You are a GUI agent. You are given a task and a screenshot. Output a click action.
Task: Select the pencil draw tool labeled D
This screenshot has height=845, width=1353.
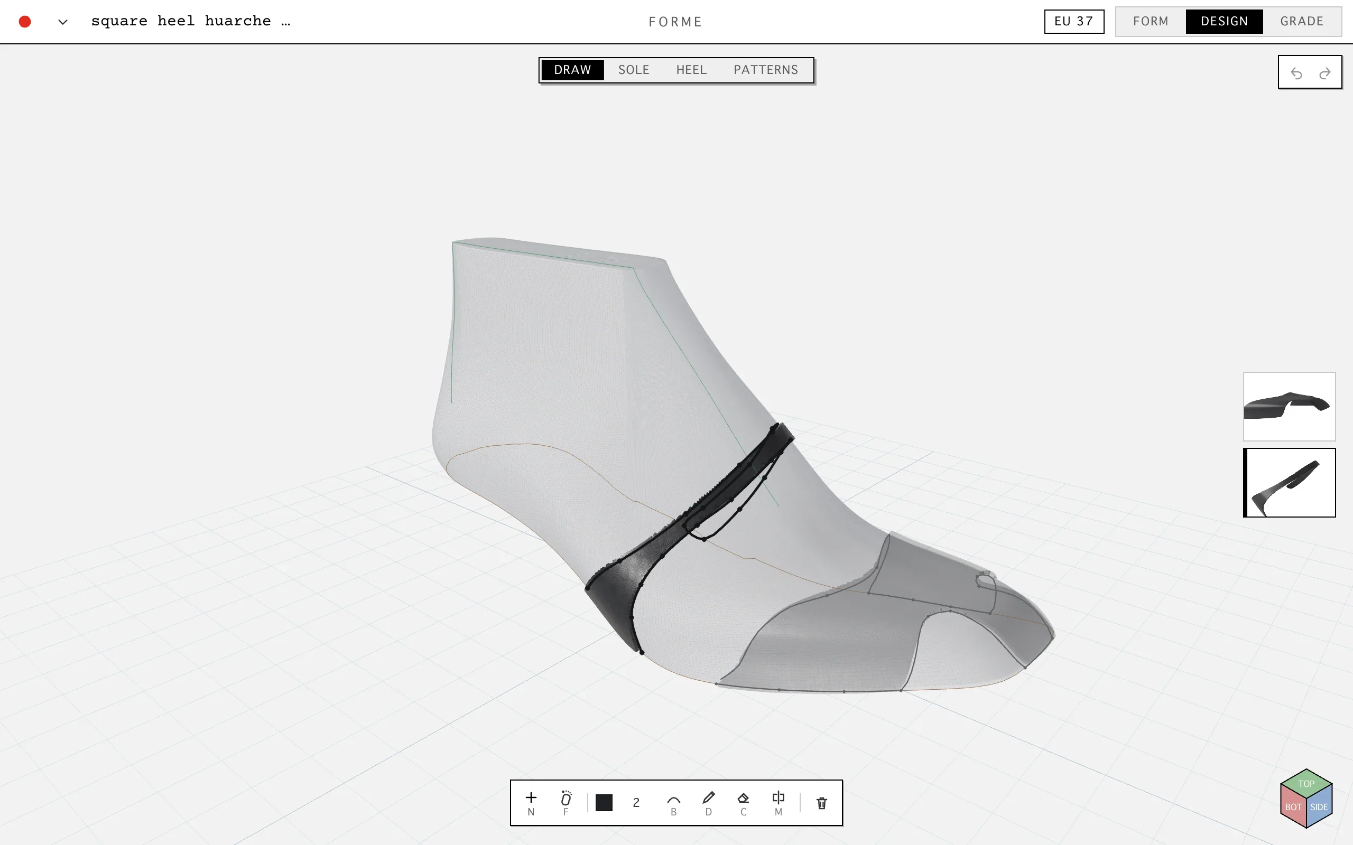point(708,803)
